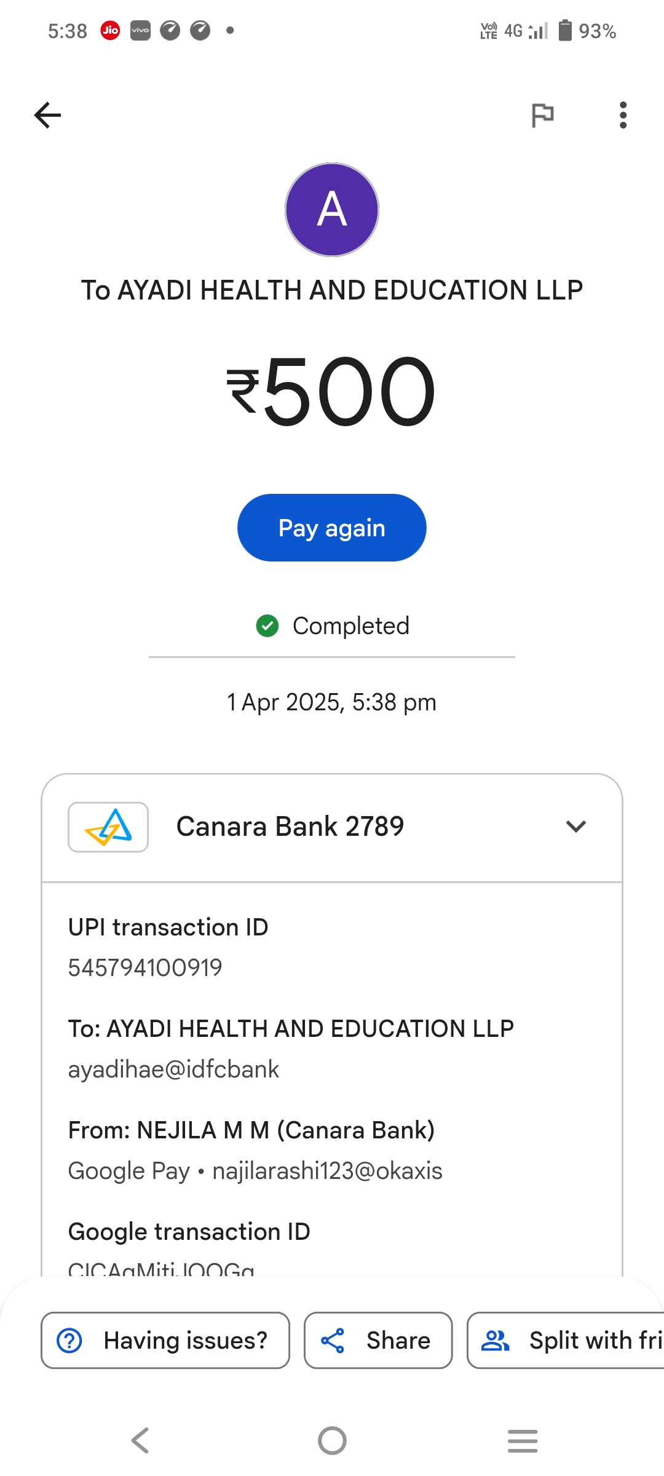This screenshot has height=1476, width=664.
Task: Tap the UPI transaction ID number
Action: (x=145, y=968)
